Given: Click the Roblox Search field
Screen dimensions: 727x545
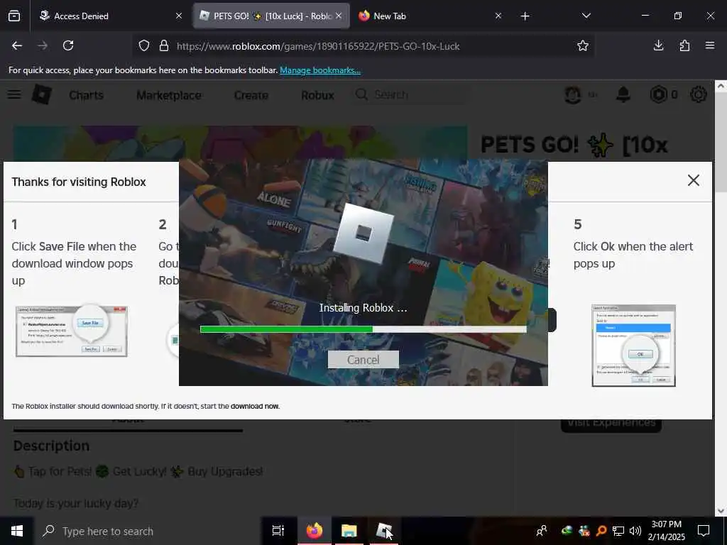Looking at the screenshot, I should click(x=410, y=94).
